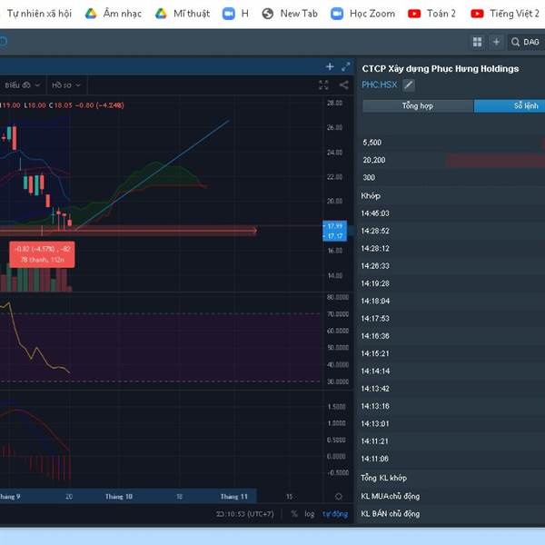Select the 14:14:14 trade row
This screenshot has height=545, width=545.
point(451,372)
